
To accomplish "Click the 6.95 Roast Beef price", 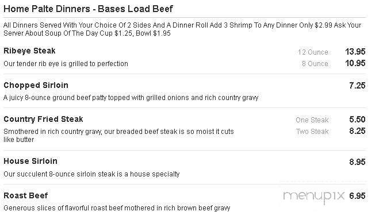I will click(357, 196).
